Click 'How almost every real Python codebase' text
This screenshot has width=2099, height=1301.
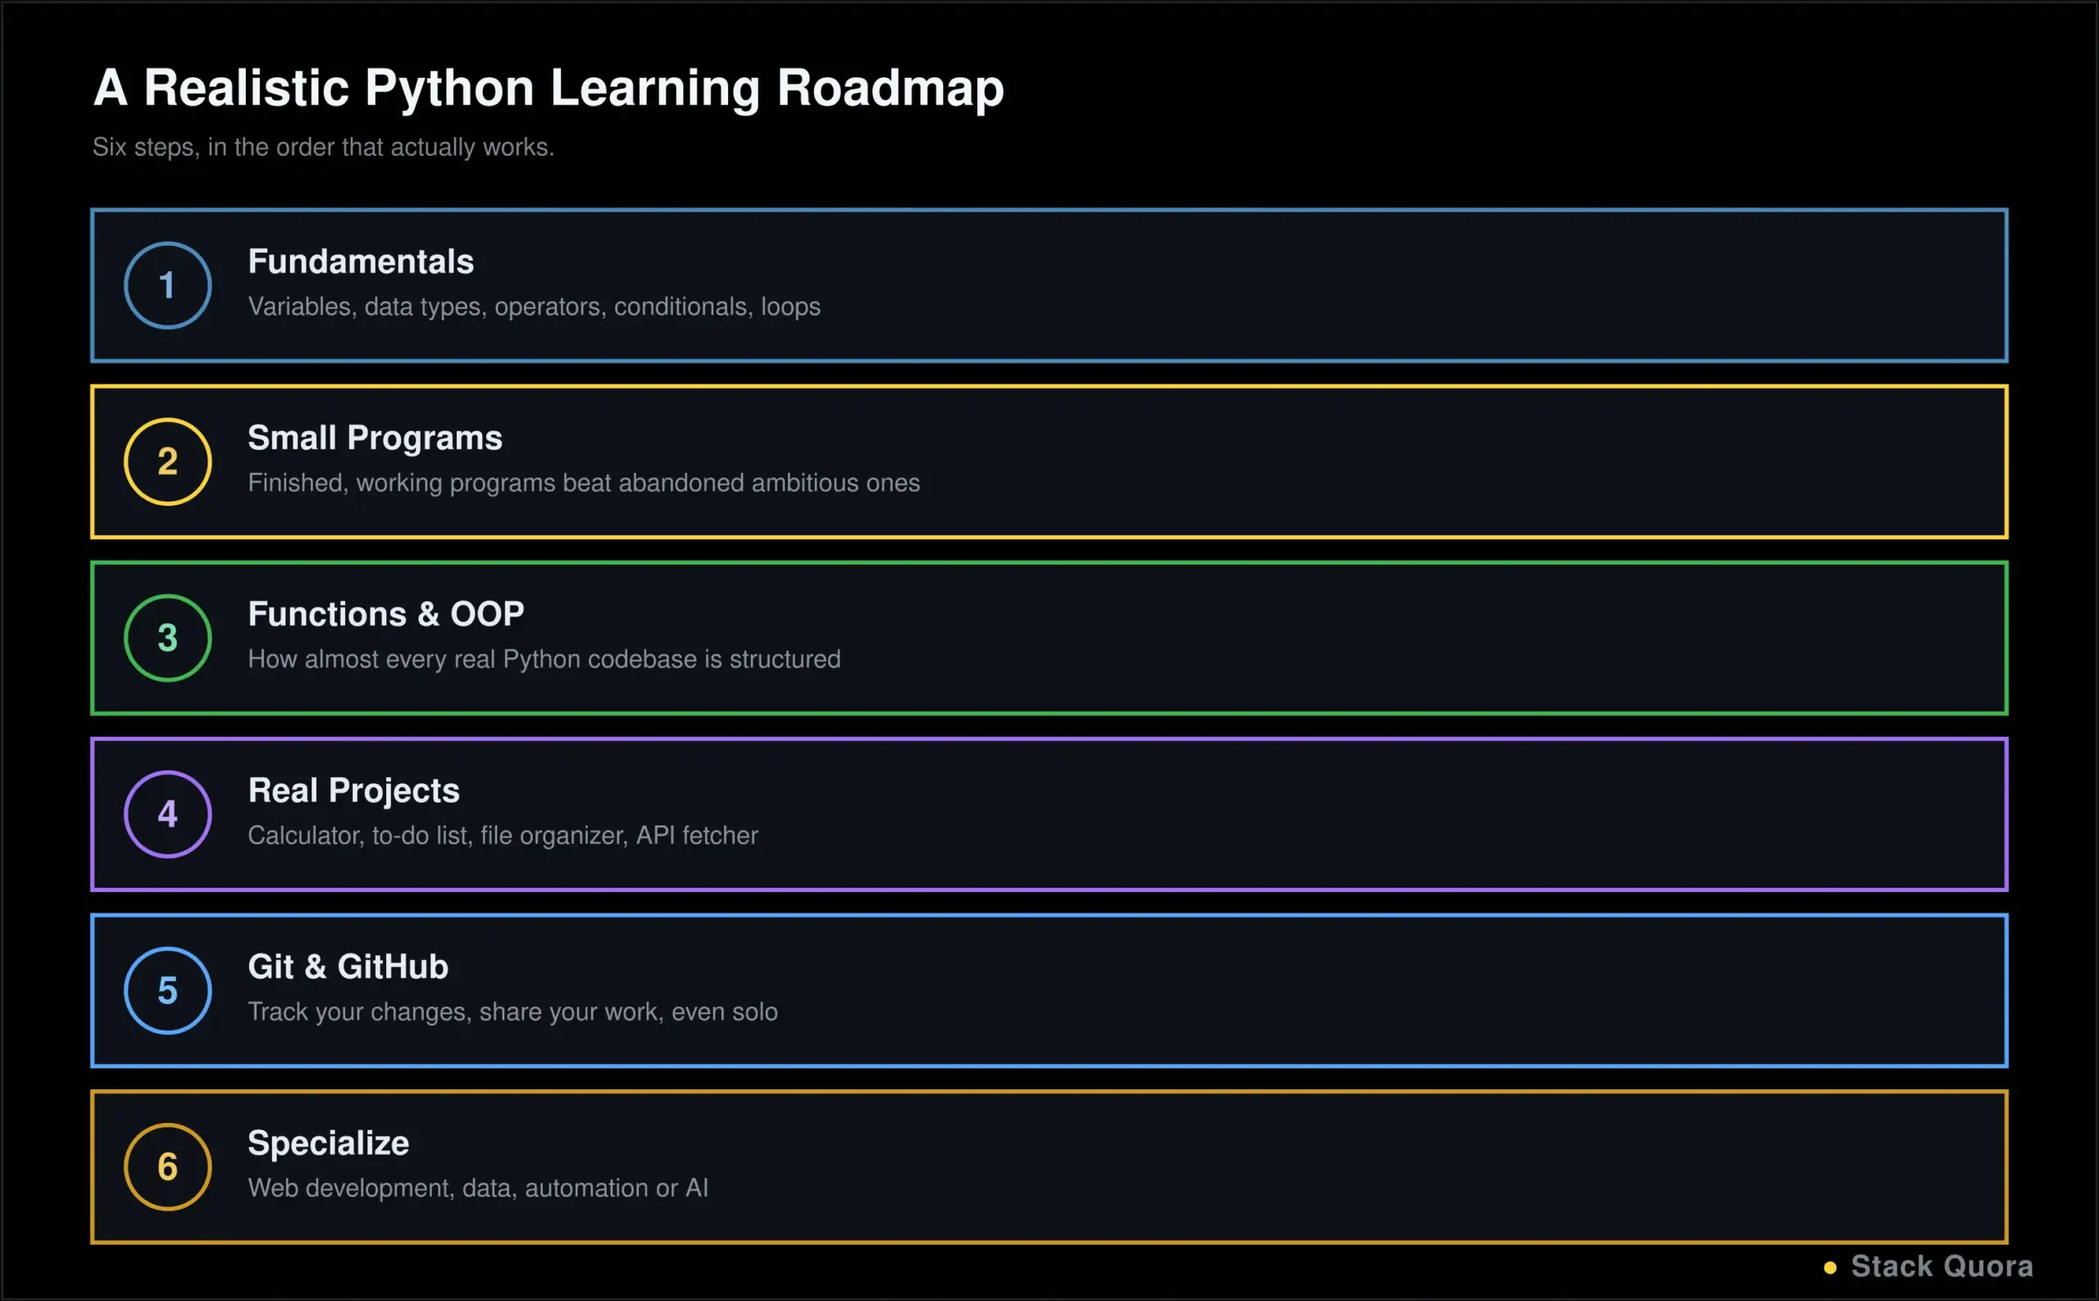tap(472, 659)
